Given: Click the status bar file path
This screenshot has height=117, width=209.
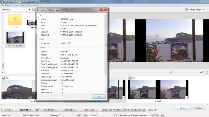Looking at the screenshot, I should [139, 115].
